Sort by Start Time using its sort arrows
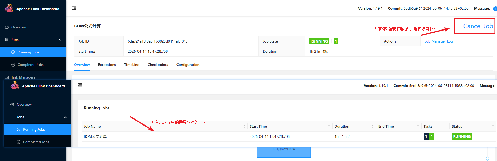Image resolution: width=497 pixels, height=161 pixels. [x=329, y=126]
